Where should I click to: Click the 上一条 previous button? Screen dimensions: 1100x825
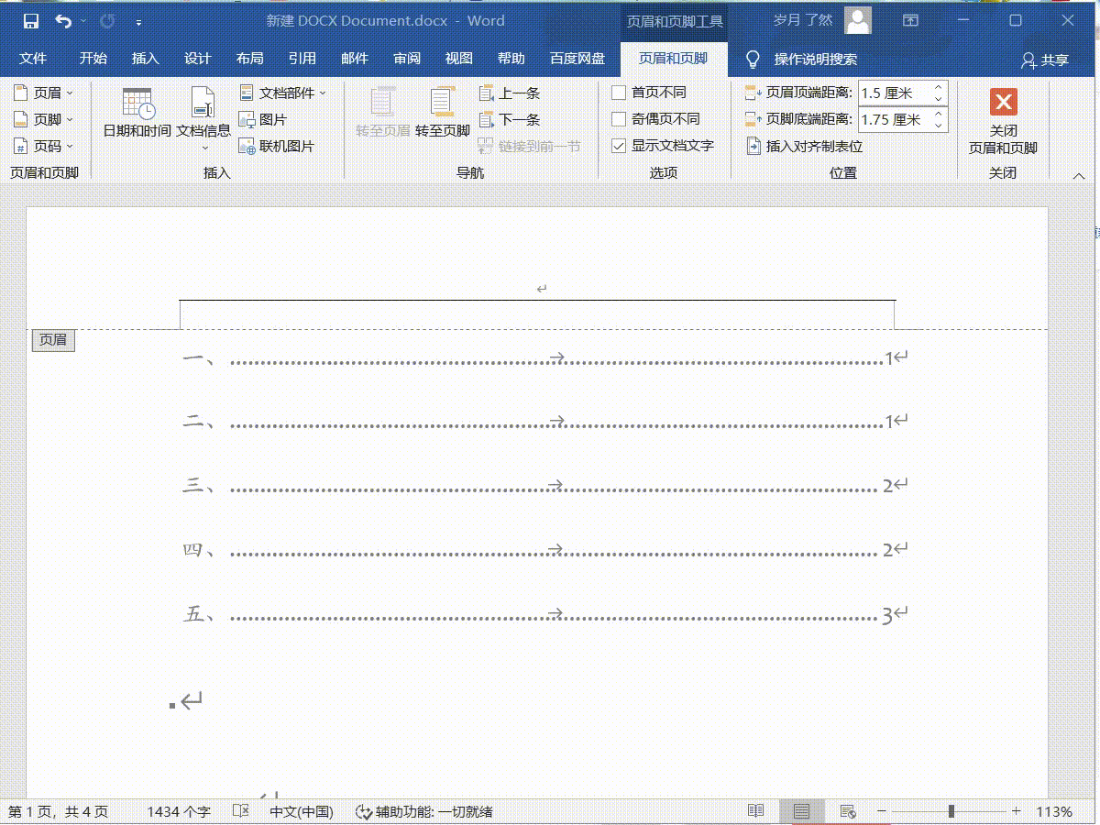click(x=510, y=93)
